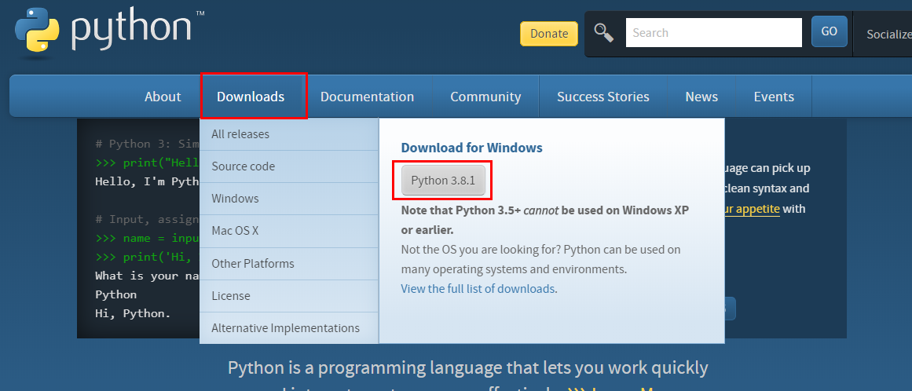Image resolution: width=912 pixels, height=391 pixels.
Task: Open the News menu
Action: point(701,97)
